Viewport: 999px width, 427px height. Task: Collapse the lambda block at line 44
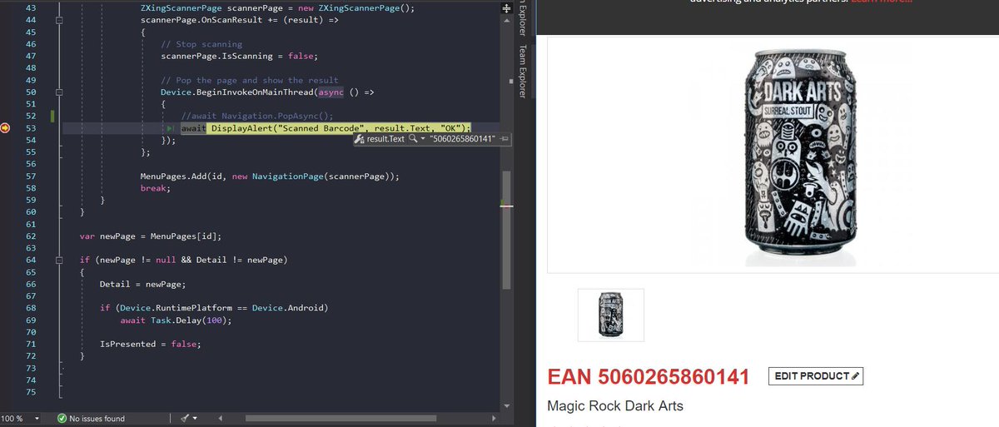point(59,19)
